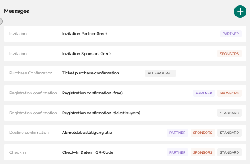Click the Decline confirmation type label
This screenshot has width=250, height=164.
pyautogui.click(x=29, y=133)
